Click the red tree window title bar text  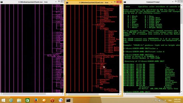(x=94, y=3)
